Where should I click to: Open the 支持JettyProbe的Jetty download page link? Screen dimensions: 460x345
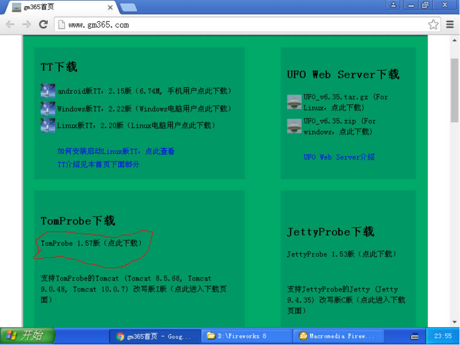point(346,300)
